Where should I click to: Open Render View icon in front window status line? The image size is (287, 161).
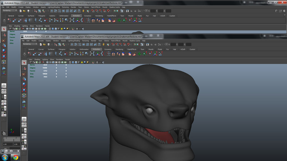(x=147, y=44)
